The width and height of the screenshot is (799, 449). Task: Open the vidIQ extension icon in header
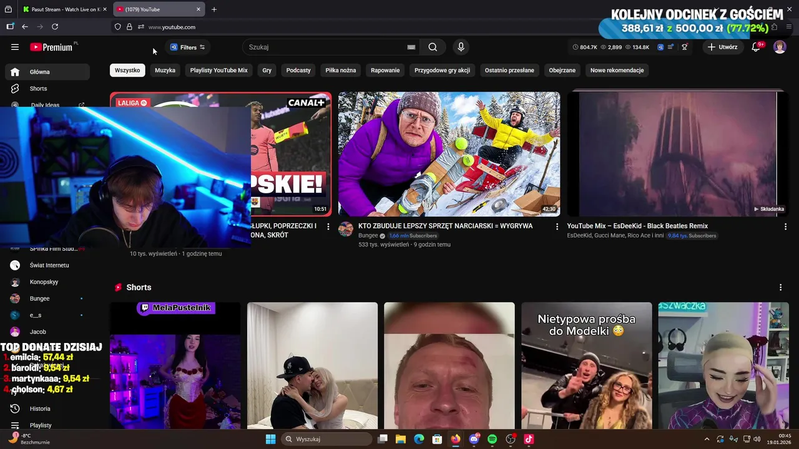click(660, 47)
